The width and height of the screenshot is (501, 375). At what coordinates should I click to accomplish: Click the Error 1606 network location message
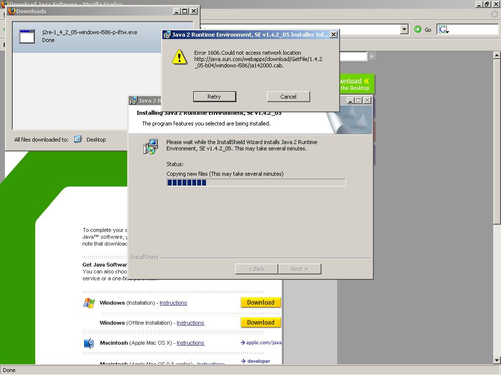(258, 59)
